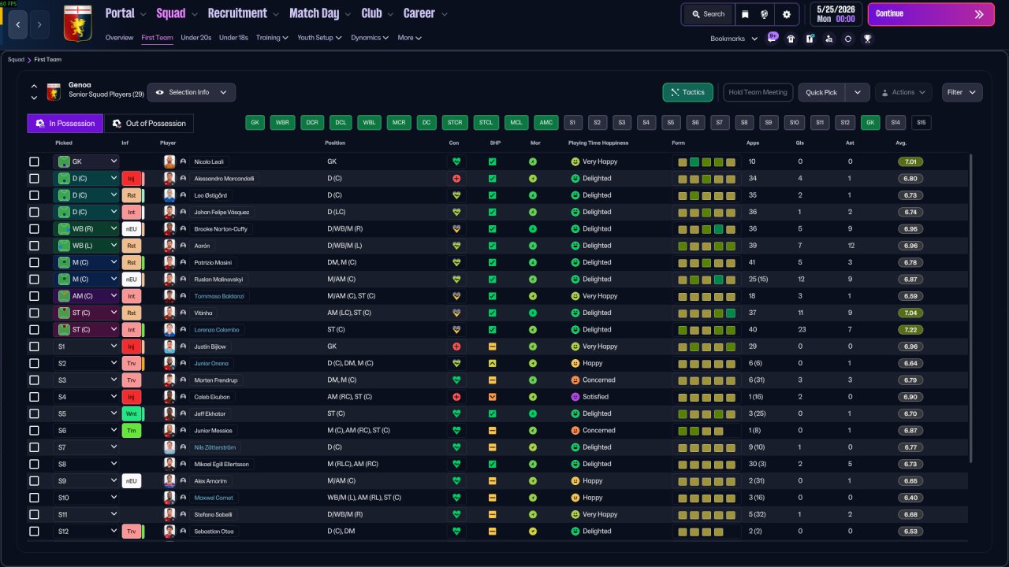Click Lorenzo Colombo's 7.22 average rating pill
The image size is (1009, 567).
point(910,330)
